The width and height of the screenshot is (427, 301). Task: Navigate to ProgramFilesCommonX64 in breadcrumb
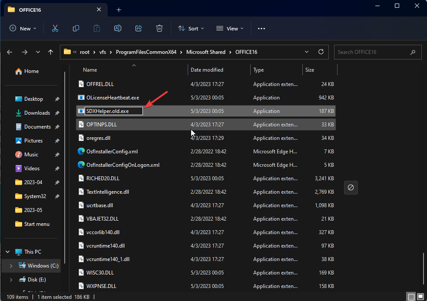pyautogui.click(x=146, y=52)
